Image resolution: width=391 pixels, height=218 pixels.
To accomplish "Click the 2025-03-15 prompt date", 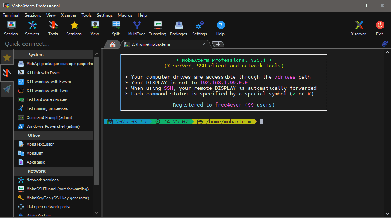I will [131, 122].
